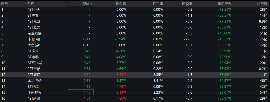Open the *ST嘉凯 stock entry
Viewport: 270px width, 102px height.
tap(34, 21)
